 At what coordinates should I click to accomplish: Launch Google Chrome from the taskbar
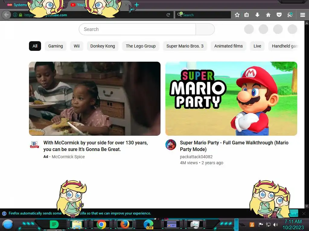(101, 224)
